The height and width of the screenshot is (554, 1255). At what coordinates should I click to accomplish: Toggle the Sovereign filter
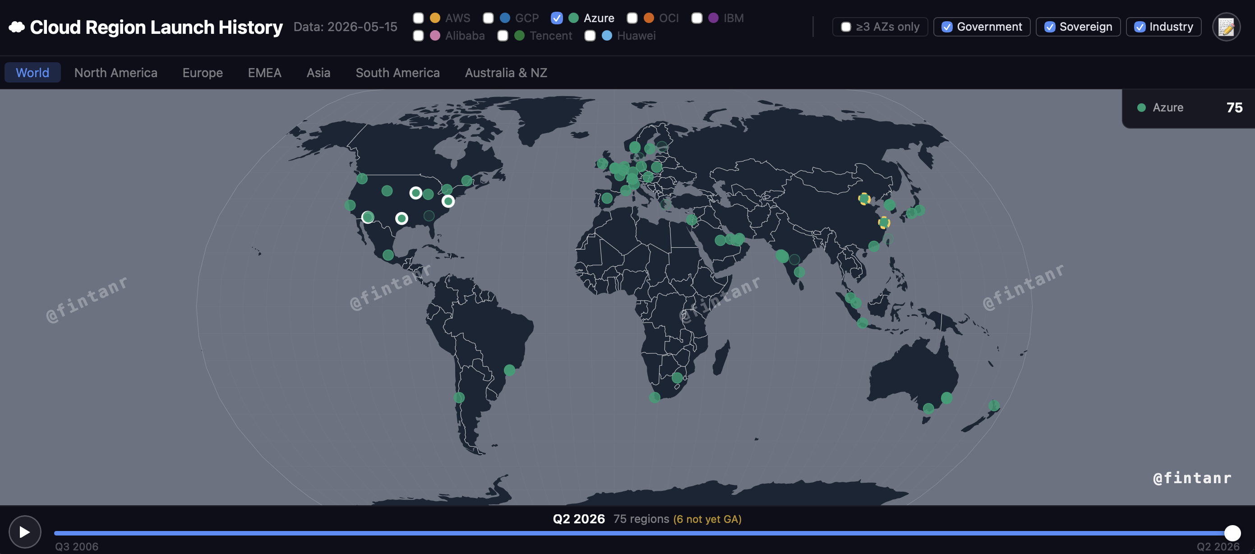click(1078, 27)
